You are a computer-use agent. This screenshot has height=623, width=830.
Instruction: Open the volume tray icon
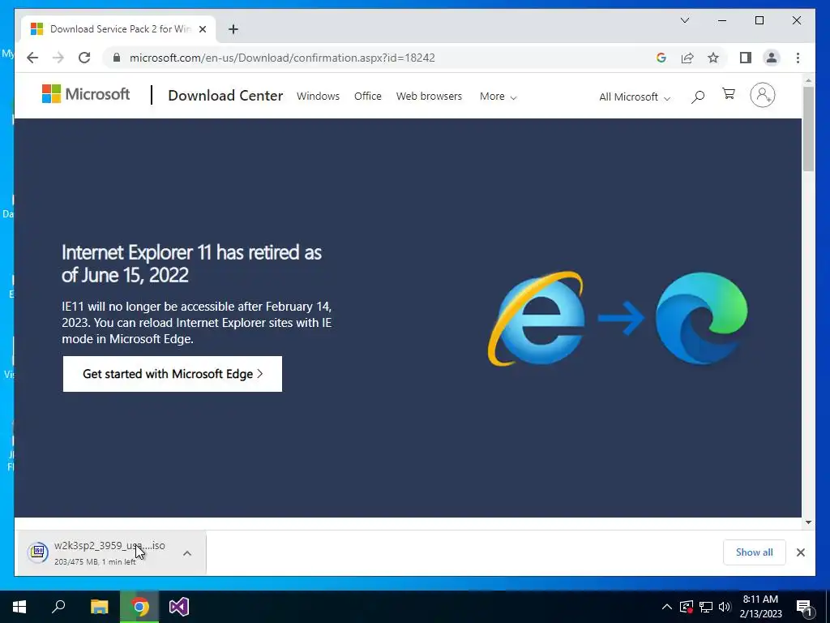tap(725, 607)
